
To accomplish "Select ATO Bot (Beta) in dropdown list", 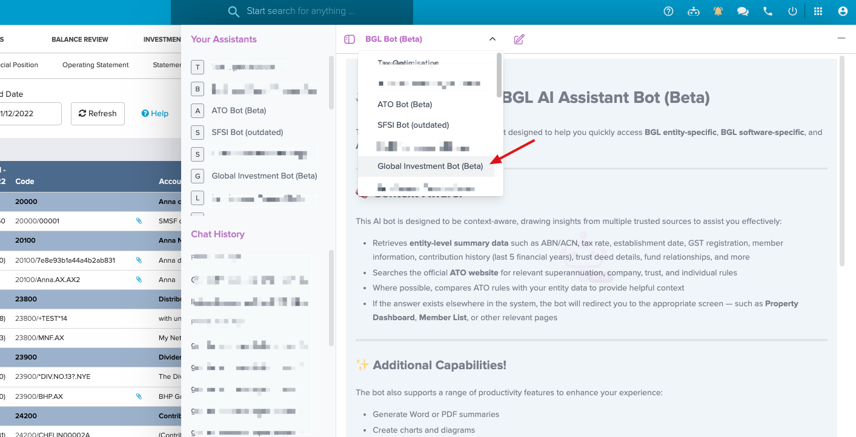I will (x=426, y=104).
